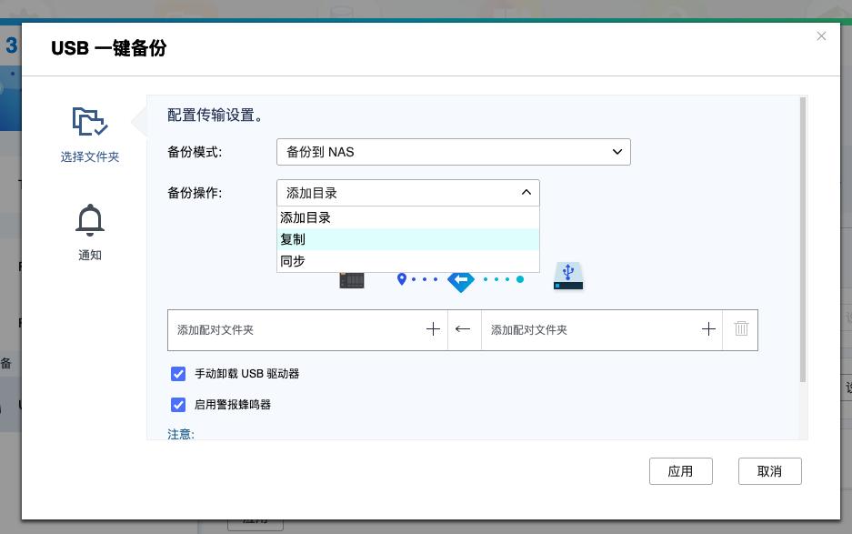
Task: Uncheck 手动卸载 USB 驱动器 checkbox
Action: coord(178,374)
